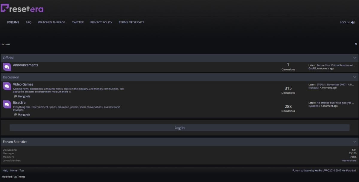
Task: Click the Announcements forum speech bubble icon
Action: tap(7, 67)
